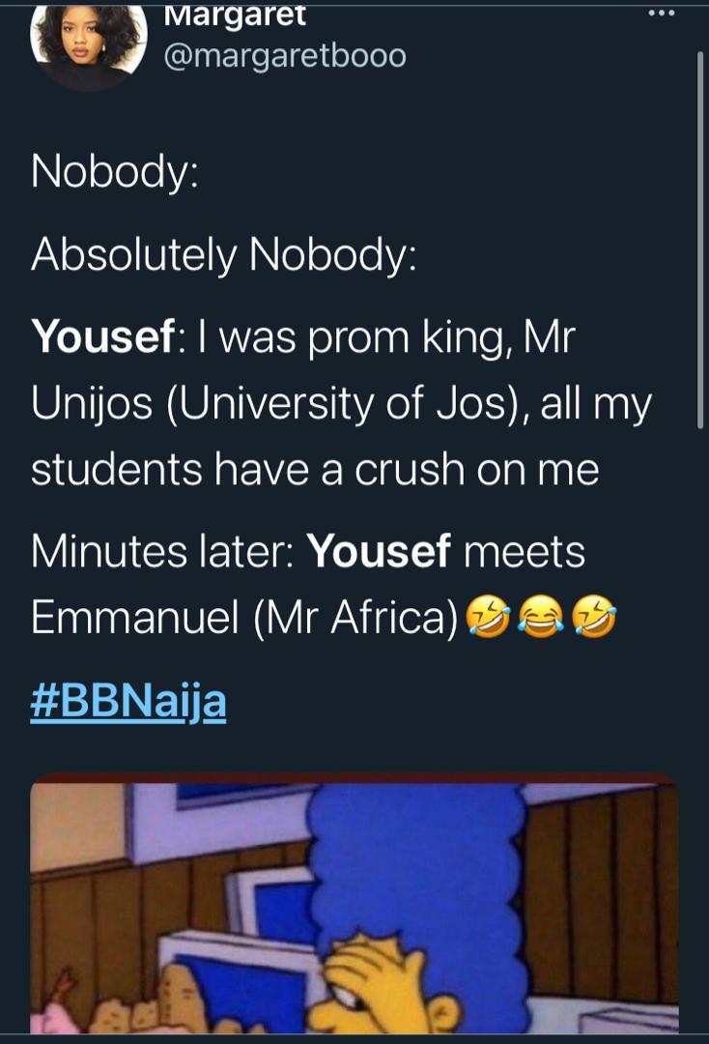Open Margaret's profile picture avatar

tap(89, 43)
